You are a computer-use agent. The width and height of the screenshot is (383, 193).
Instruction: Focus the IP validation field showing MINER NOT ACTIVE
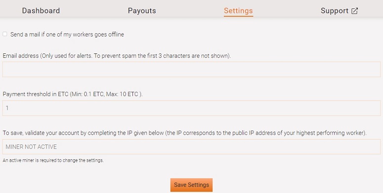192,147
